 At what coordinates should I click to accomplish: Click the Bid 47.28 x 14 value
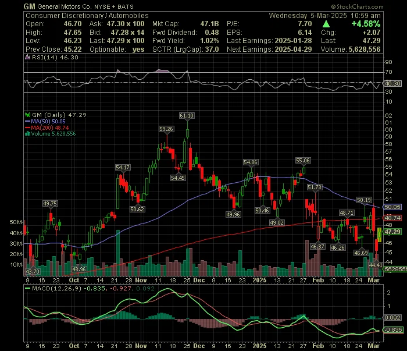click(x=127, y=33)
